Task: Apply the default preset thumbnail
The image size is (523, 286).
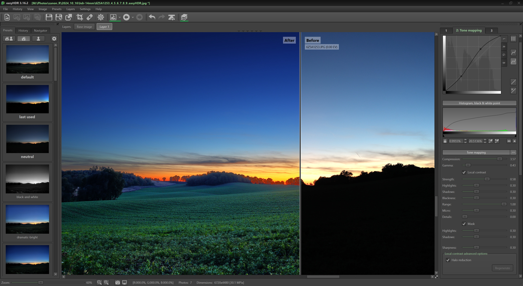Action: [x=28, y=59]
